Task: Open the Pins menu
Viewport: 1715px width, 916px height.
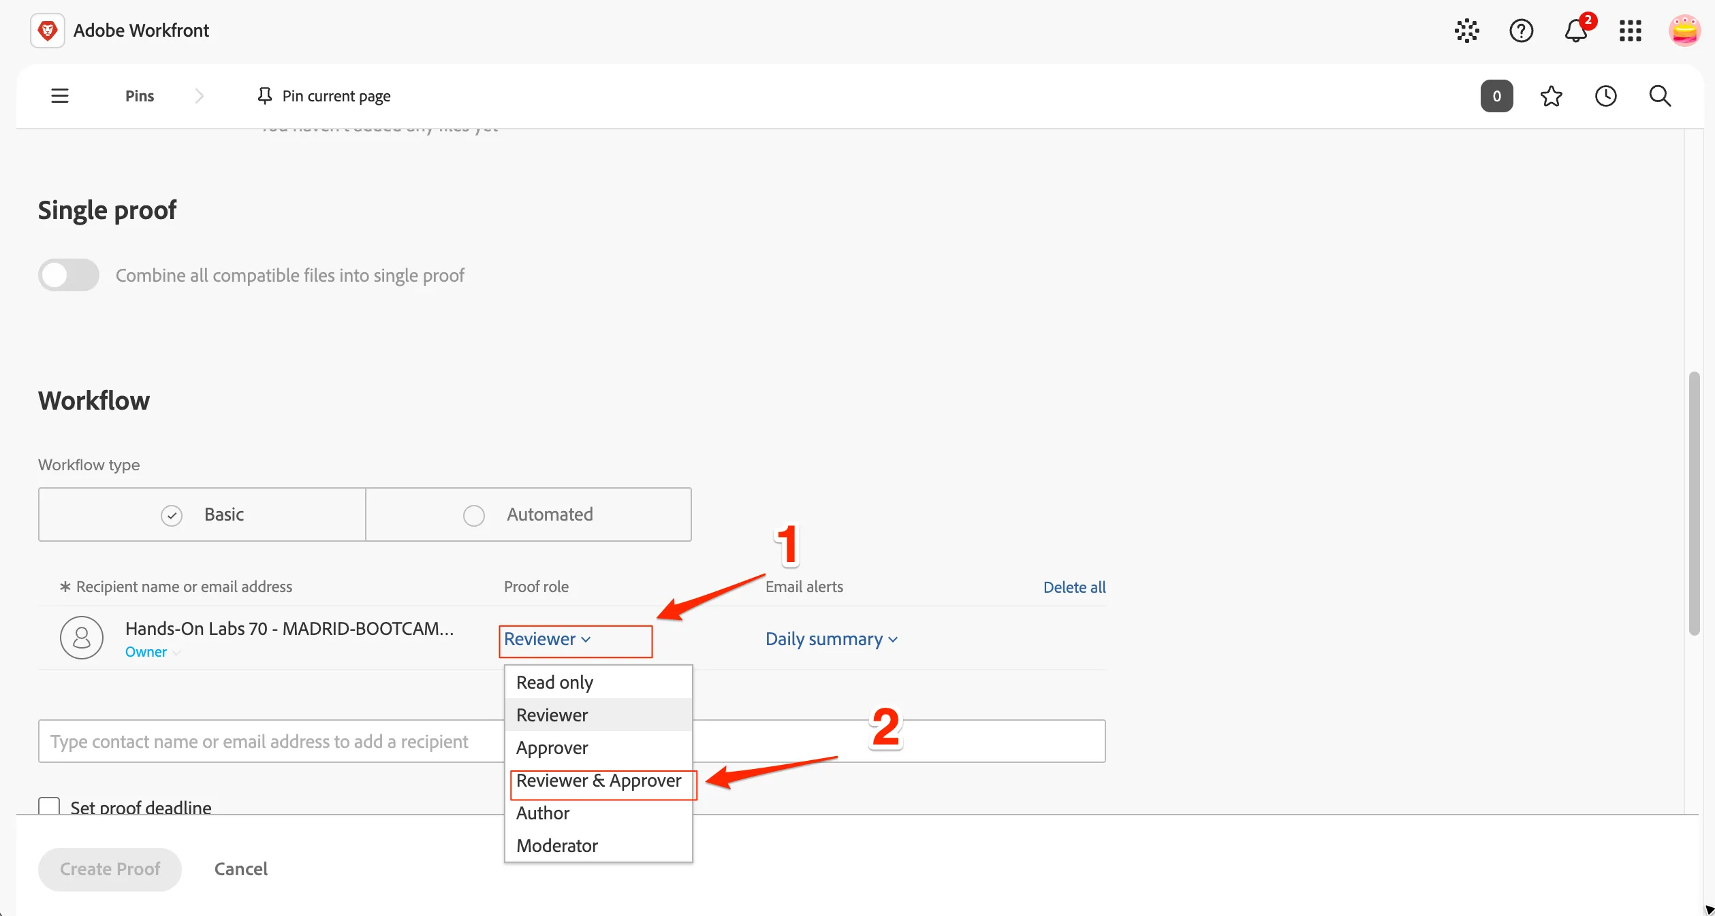Action: 140,96
